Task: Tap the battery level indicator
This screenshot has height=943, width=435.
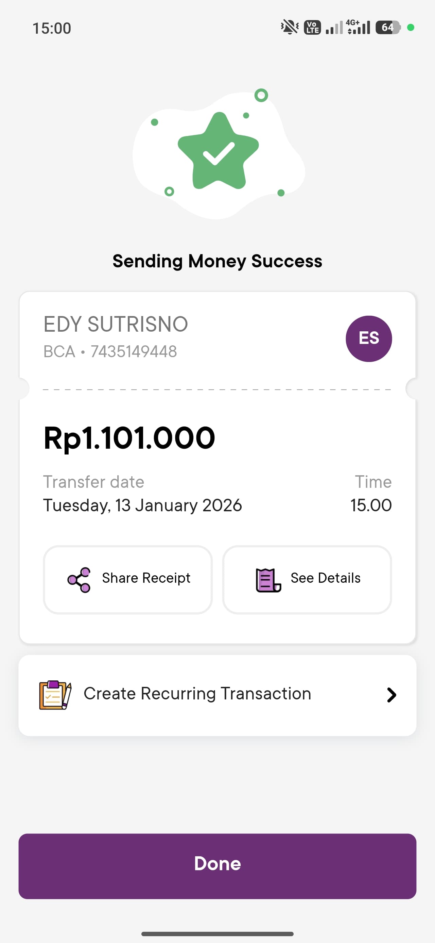Action: 388,28
